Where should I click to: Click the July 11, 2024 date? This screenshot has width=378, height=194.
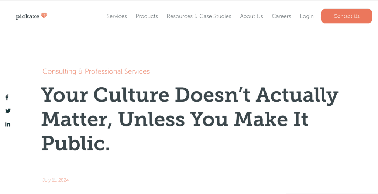click(x=55, y=180)
